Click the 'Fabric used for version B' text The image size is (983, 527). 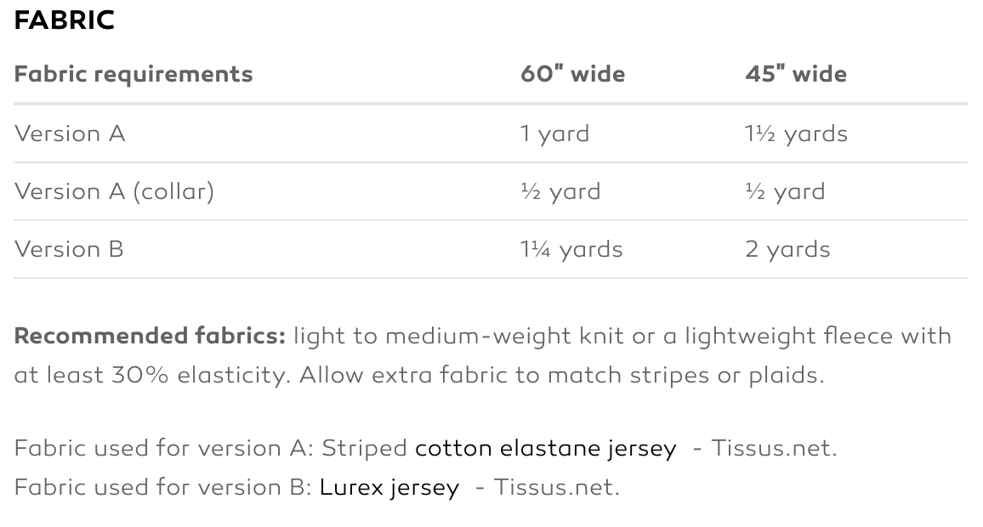[163, 488]
